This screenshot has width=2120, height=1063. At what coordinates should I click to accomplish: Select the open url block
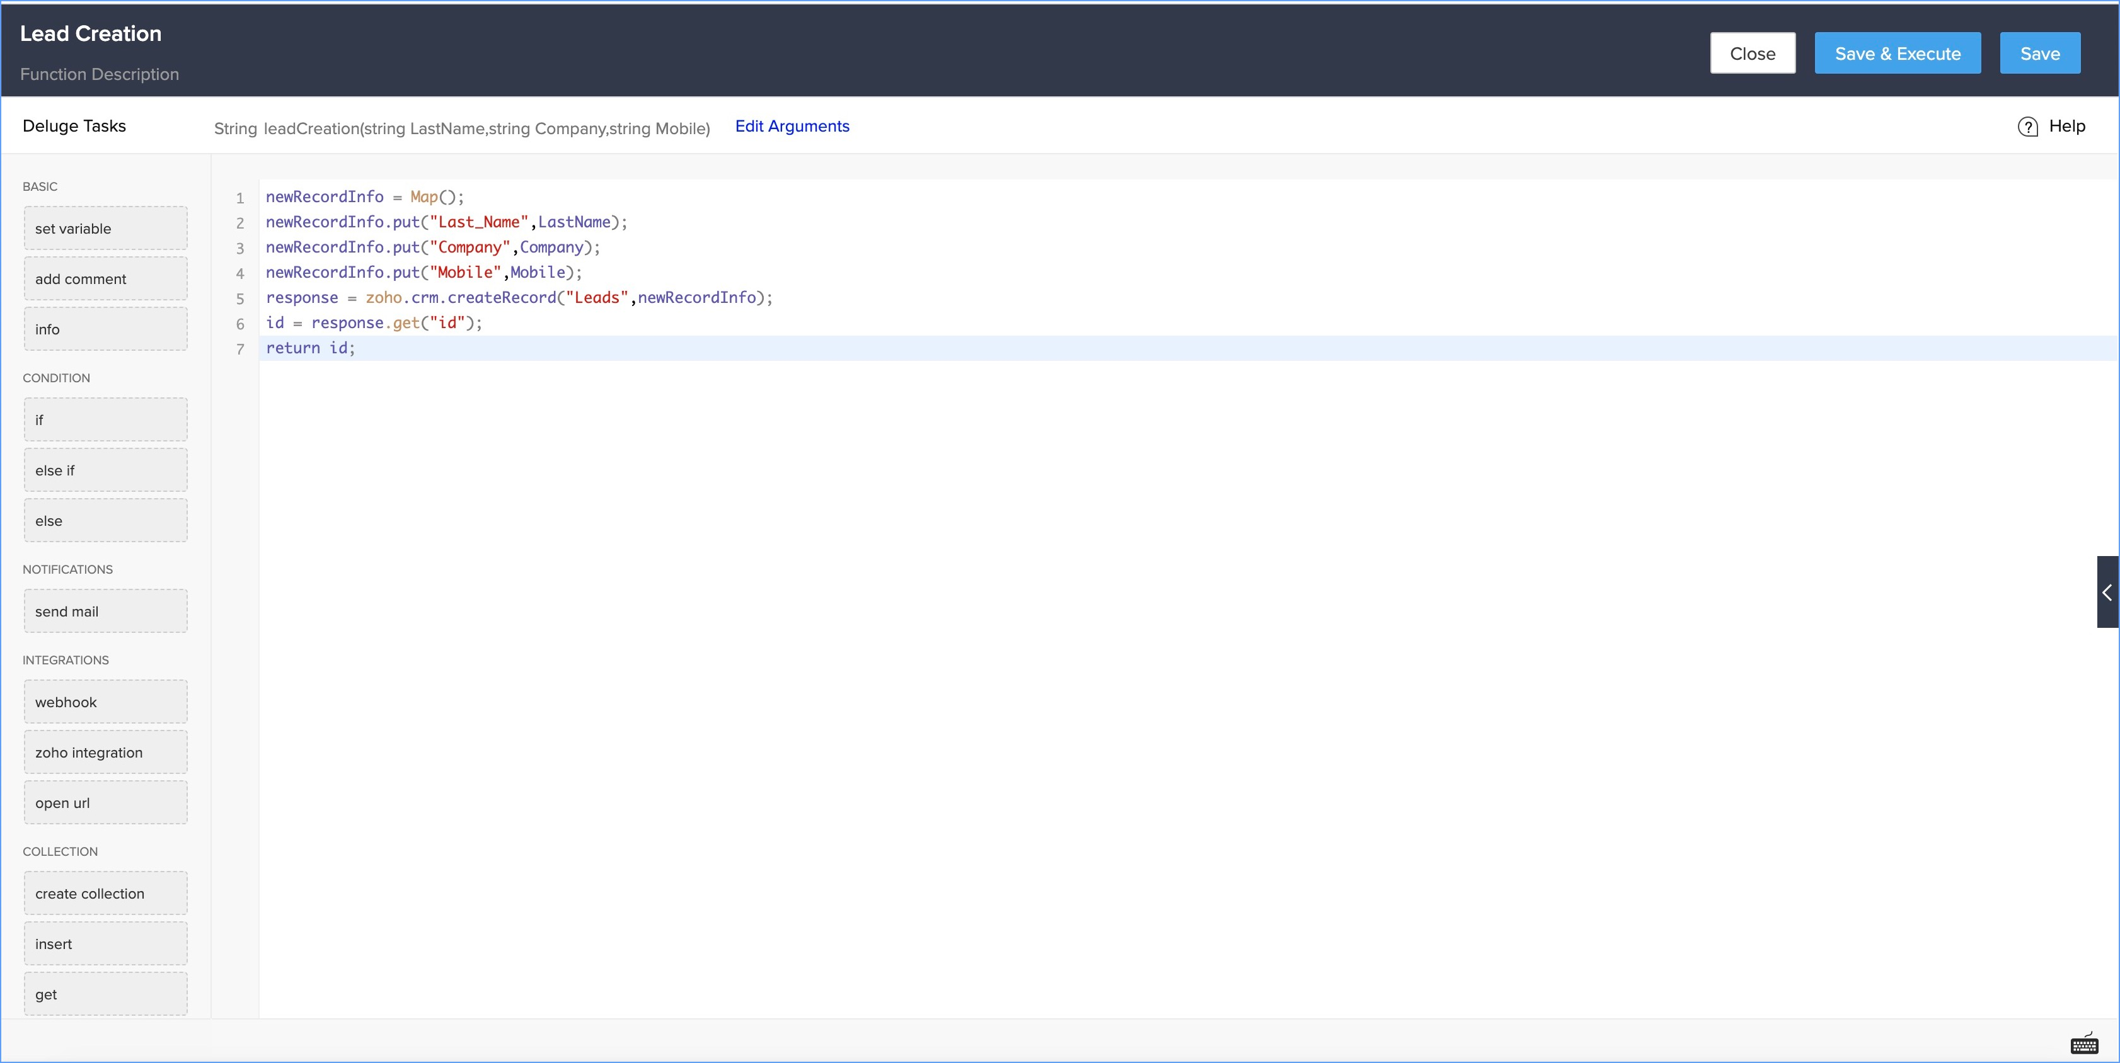(x=105, y=803)
